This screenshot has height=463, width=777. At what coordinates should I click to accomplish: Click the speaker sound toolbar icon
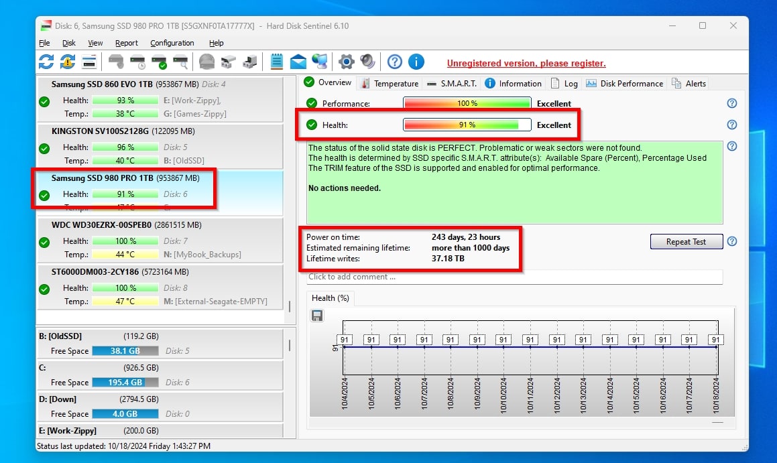click(x=367, y=62)
